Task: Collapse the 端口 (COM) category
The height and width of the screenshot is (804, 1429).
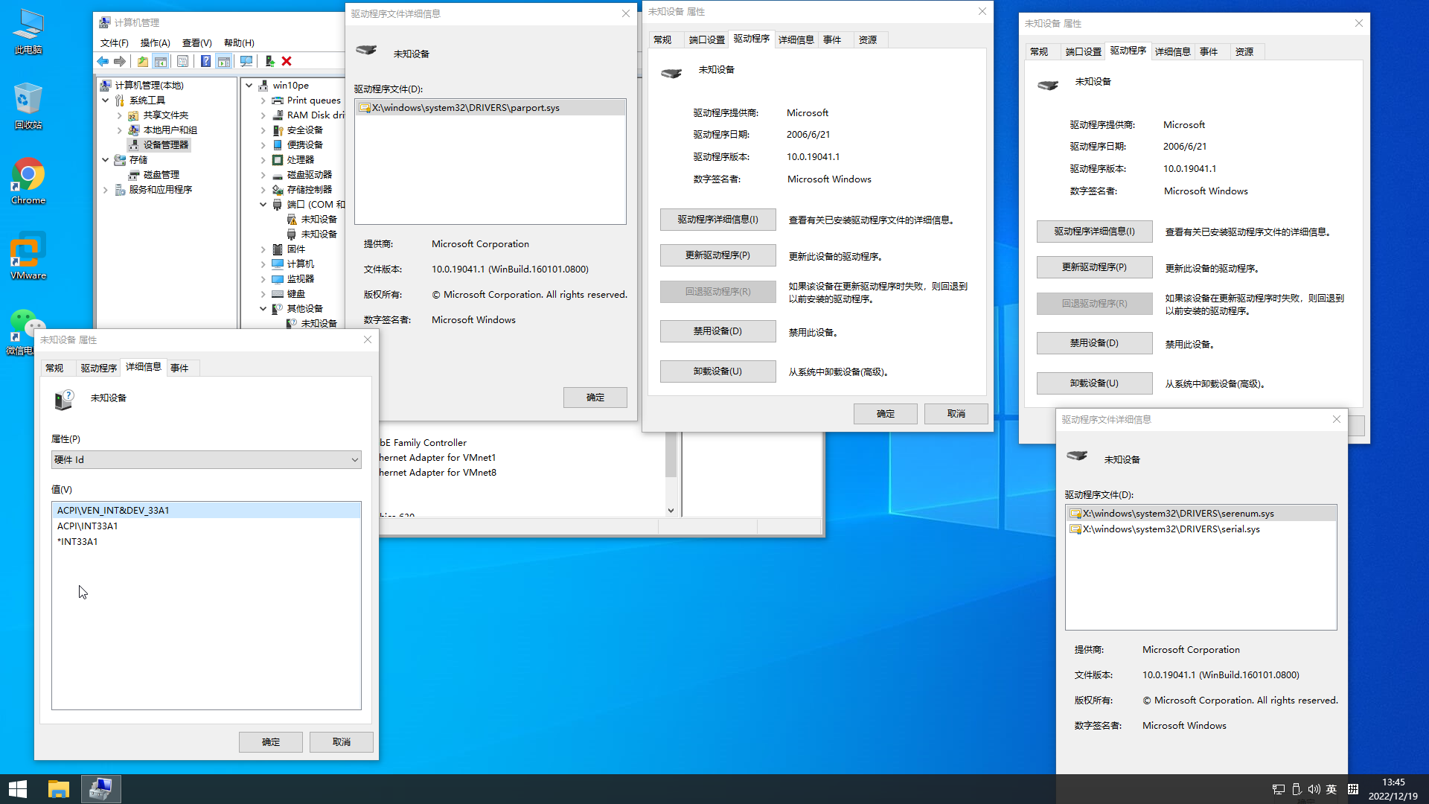Action: [x=263, y=205]
